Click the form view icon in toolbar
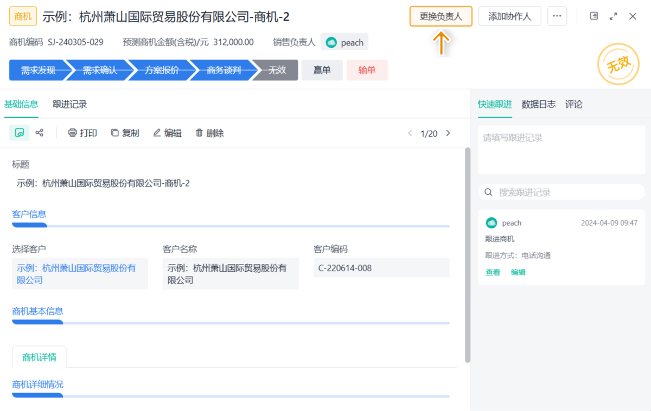The height and width of the screenshot is (411, 651). [20, 133]
